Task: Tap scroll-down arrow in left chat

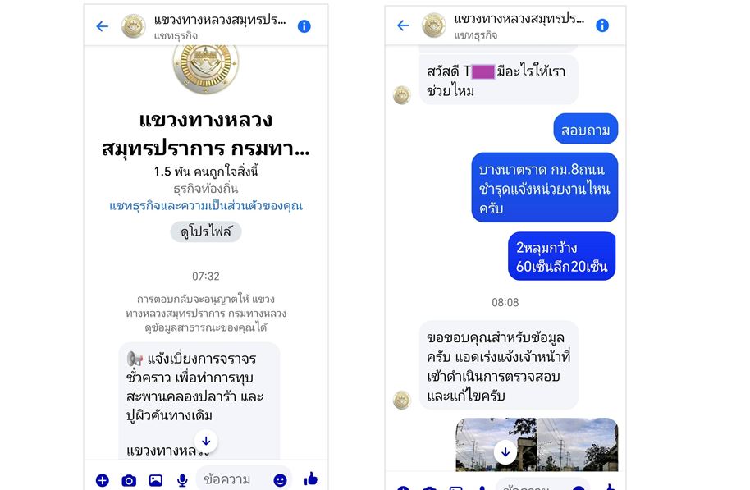Action: click(x=206, y=442)
